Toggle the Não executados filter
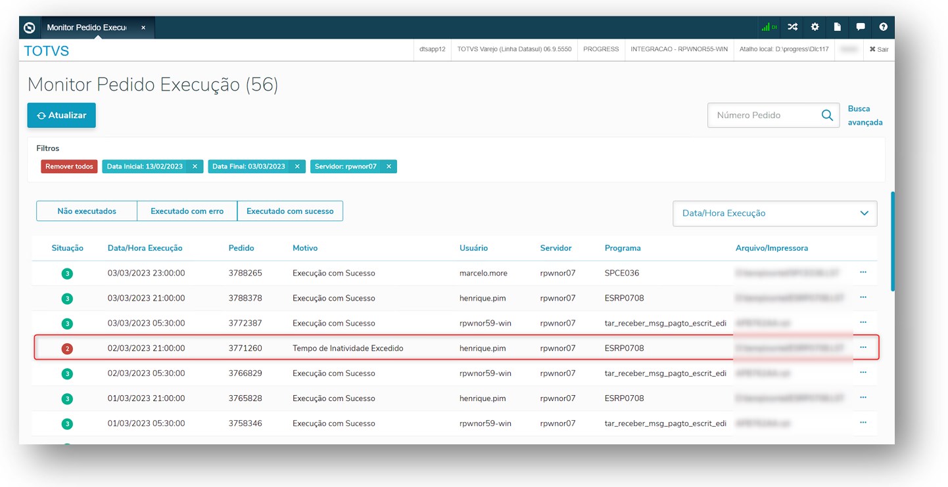This screenshot has width=948, height=487. [x=87, y=211]
